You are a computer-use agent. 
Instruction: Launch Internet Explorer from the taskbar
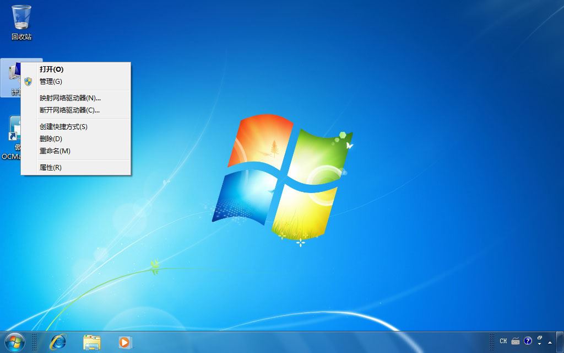click(x=57, y=342)
